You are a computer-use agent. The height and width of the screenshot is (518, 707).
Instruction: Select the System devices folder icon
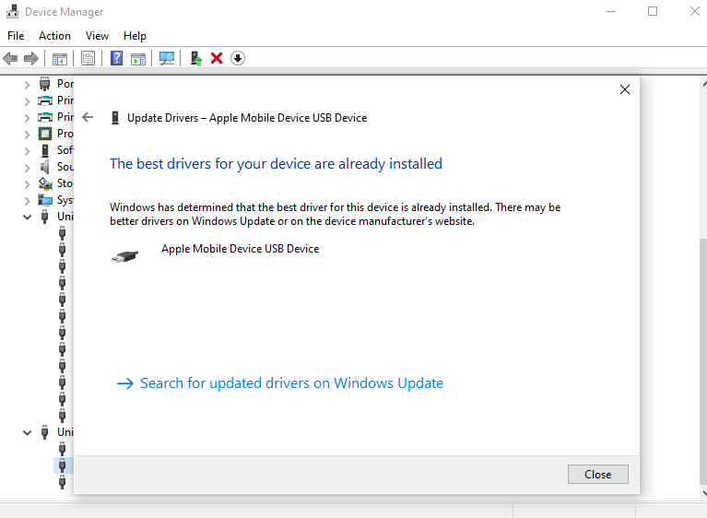coord(45,200)
